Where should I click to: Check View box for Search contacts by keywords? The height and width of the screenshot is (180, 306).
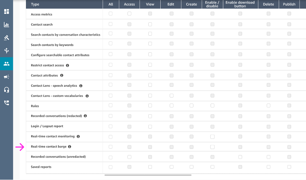point(150,44)
